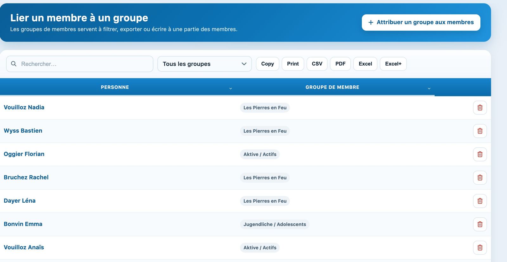507x262 pixels.
Task: Open Bonvin Emma's member page
Action: [23, 224]
